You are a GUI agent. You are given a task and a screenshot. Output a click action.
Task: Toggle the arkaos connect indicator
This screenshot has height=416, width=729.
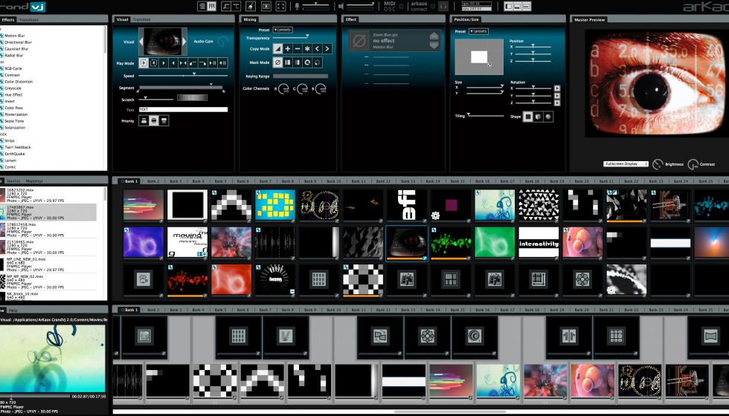432,7
